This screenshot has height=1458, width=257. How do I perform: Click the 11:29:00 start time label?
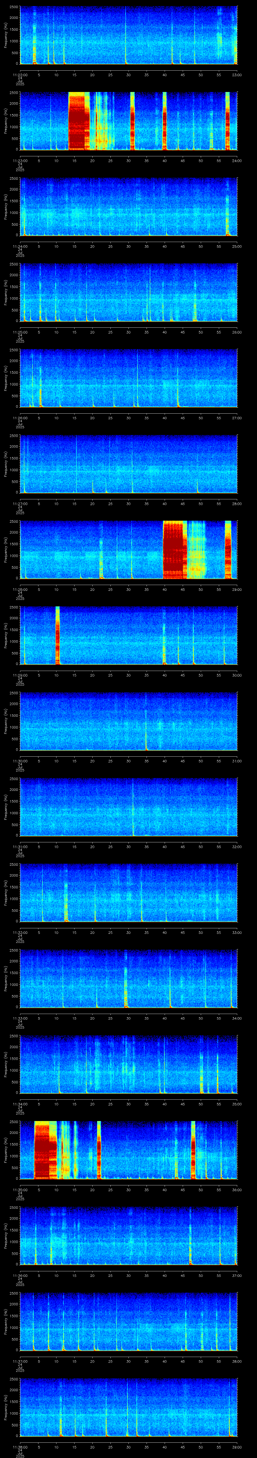[x=20, y=675]
